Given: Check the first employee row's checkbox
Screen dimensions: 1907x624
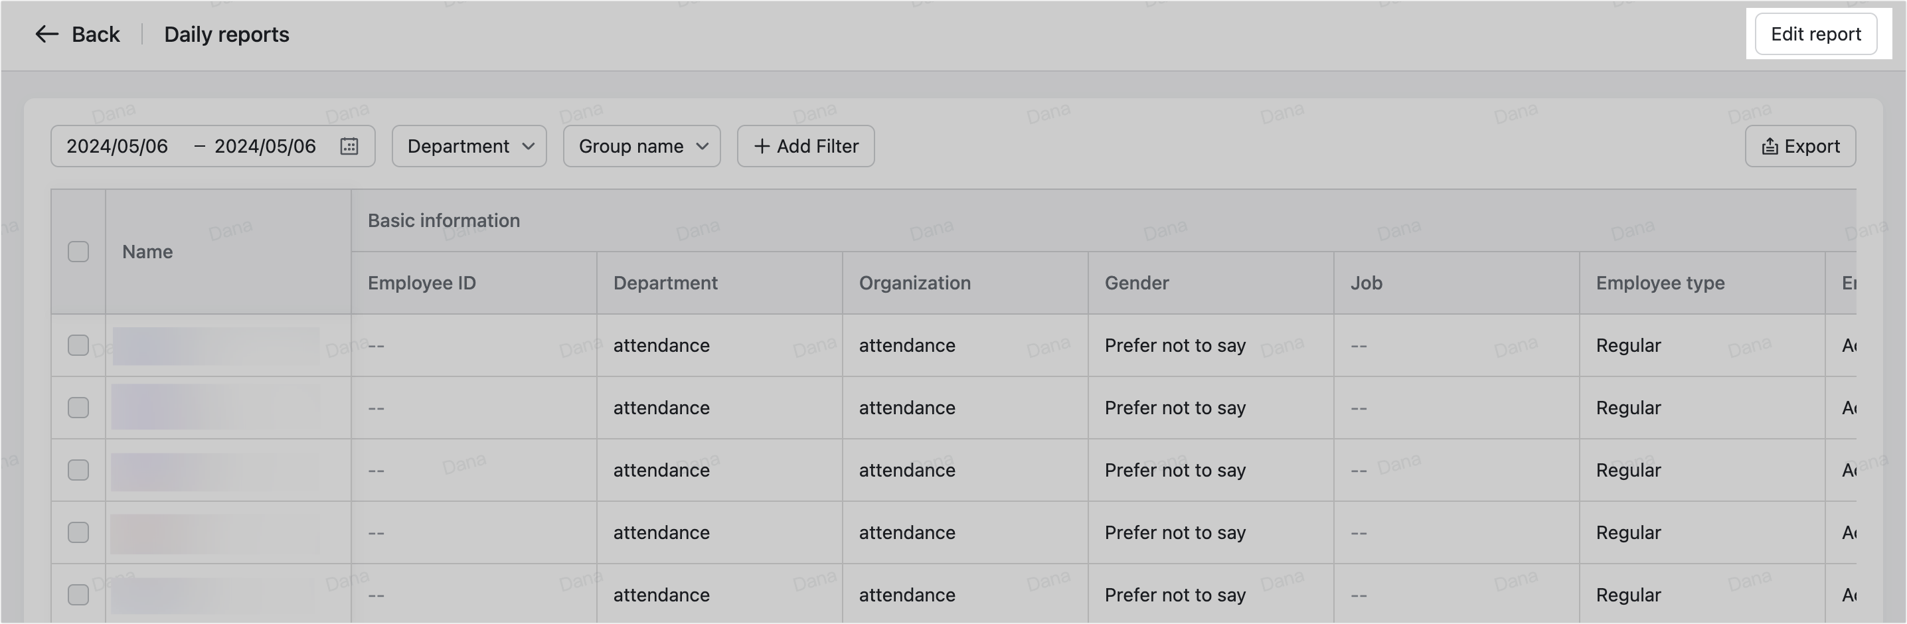Looking at the screenshot, I should (78, 345).
